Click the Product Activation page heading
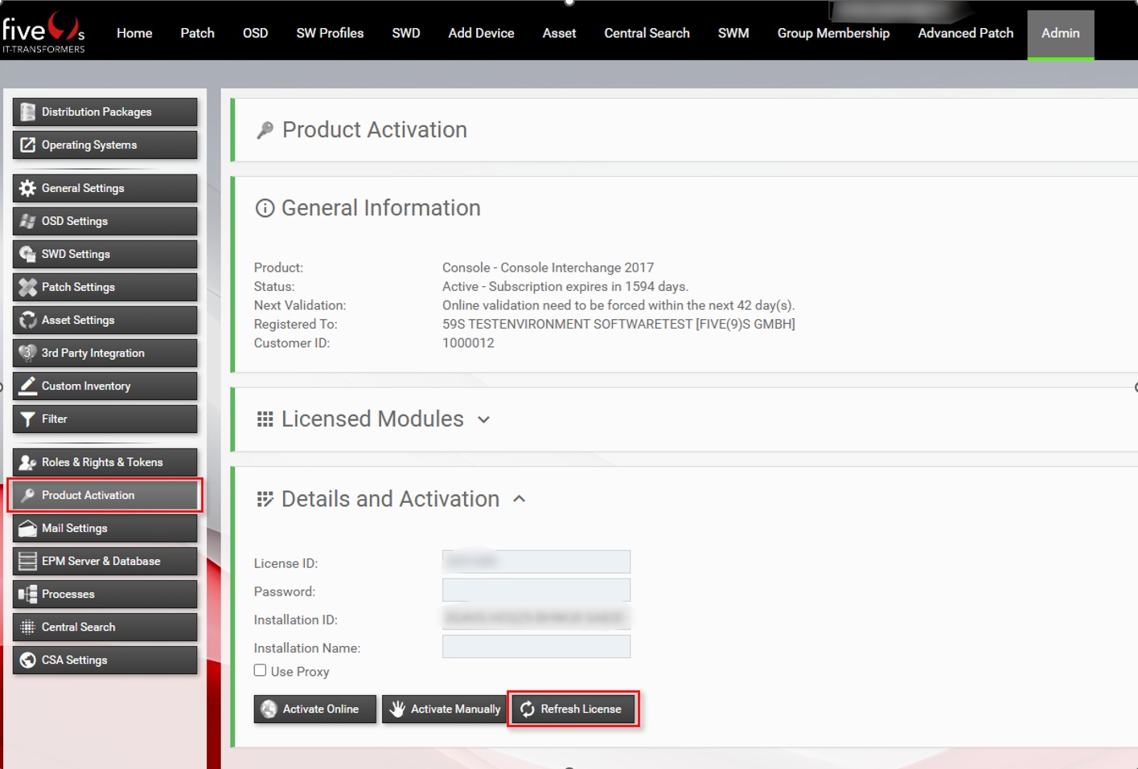The image size is (1138, 769). (x=375, y=130)
